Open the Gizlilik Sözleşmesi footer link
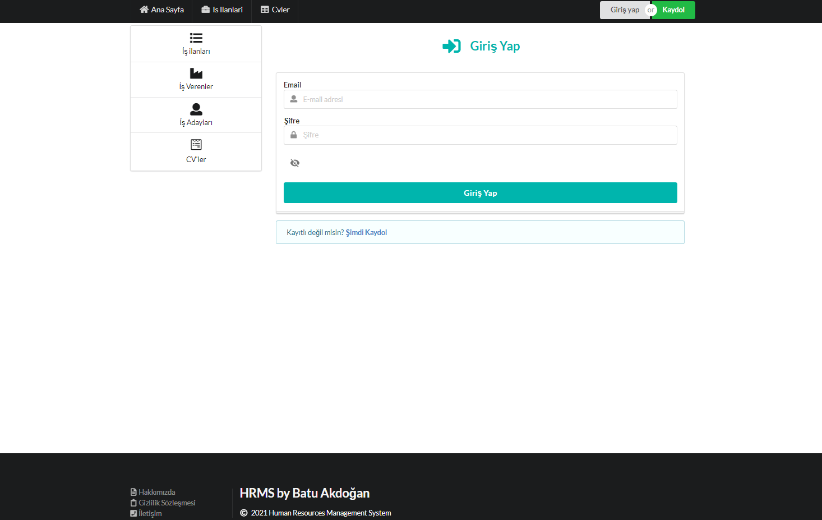Viewport: 822px width, 520px height. 167,503
